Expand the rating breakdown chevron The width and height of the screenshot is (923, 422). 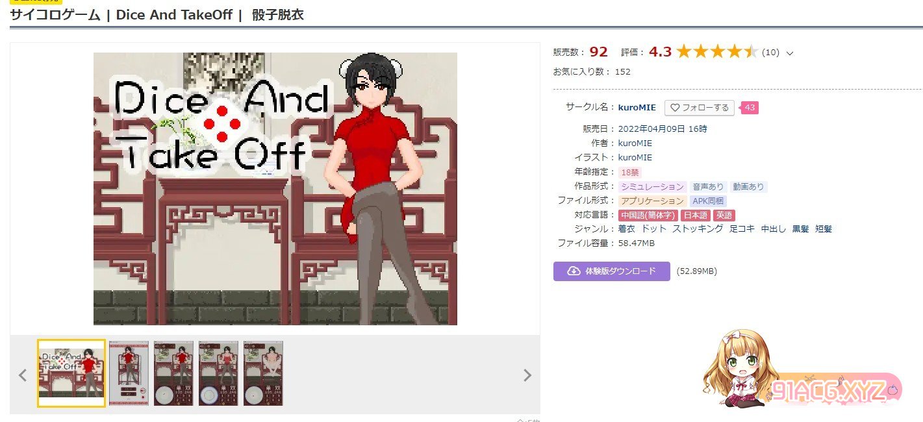[790, 53]
